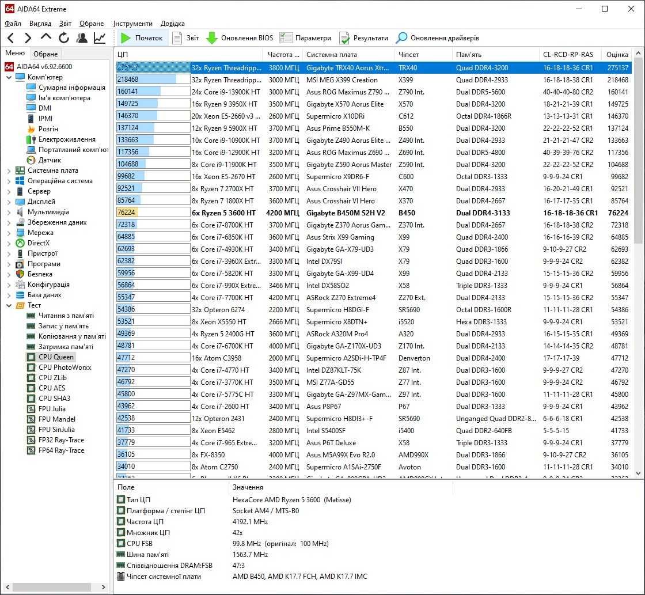Viewport: 645px width, 595px height.
Task: Click the Читання з пам'яті memory icon
Action: click(31, 316)
